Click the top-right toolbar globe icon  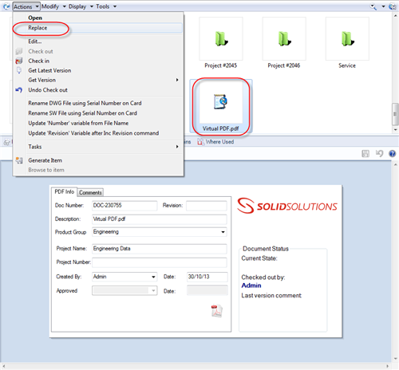(x=393, y=6)
